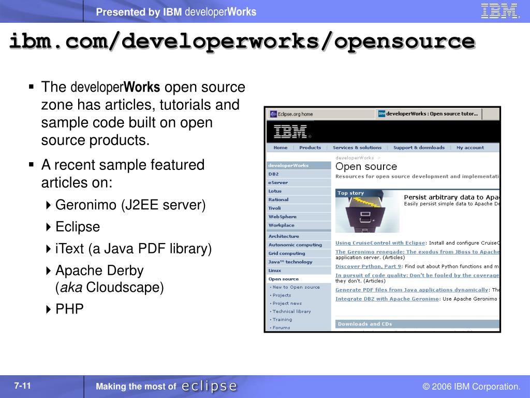Click the Eclipse bullet item

(78, 227)
